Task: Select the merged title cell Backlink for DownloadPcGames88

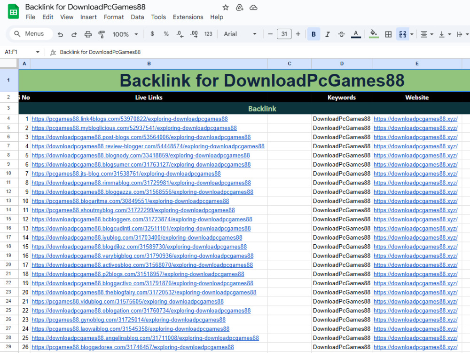Action: 244,80
